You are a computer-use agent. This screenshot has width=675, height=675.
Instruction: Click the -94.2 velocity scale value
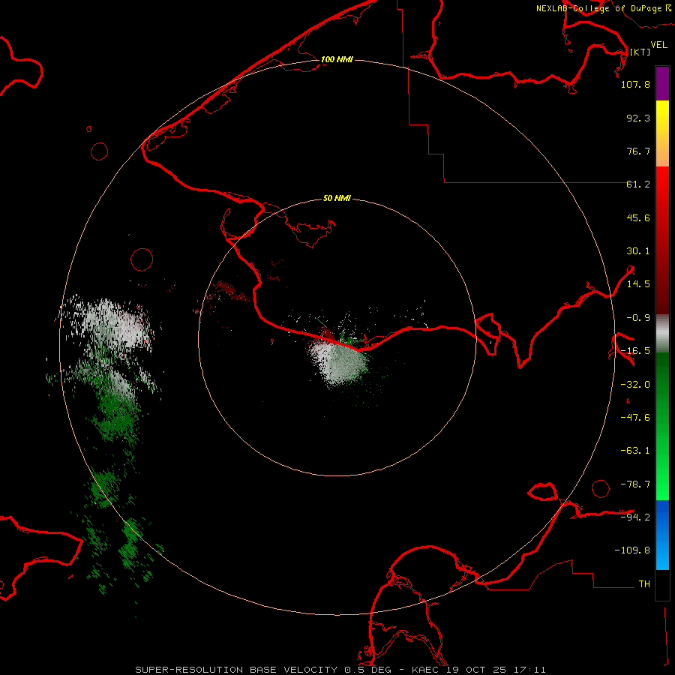point(635,517)
